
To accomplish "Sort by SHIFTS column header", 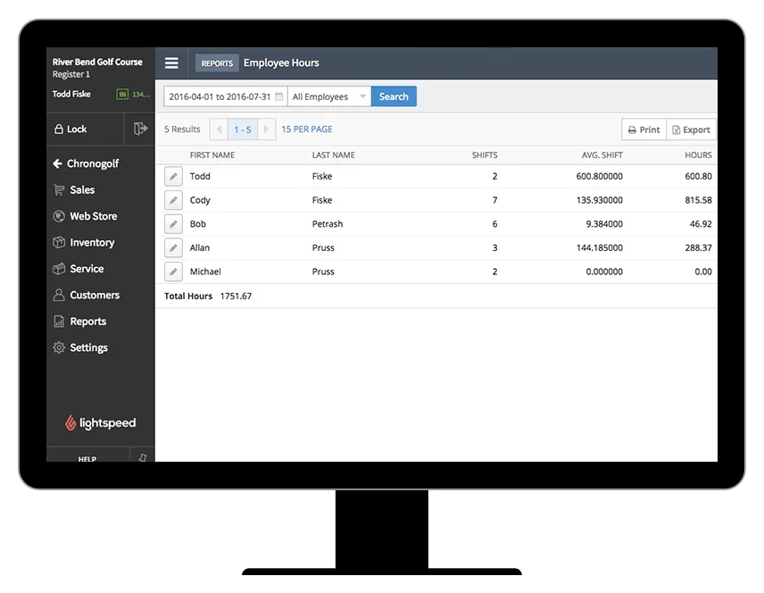I will [x=485, y=155].
